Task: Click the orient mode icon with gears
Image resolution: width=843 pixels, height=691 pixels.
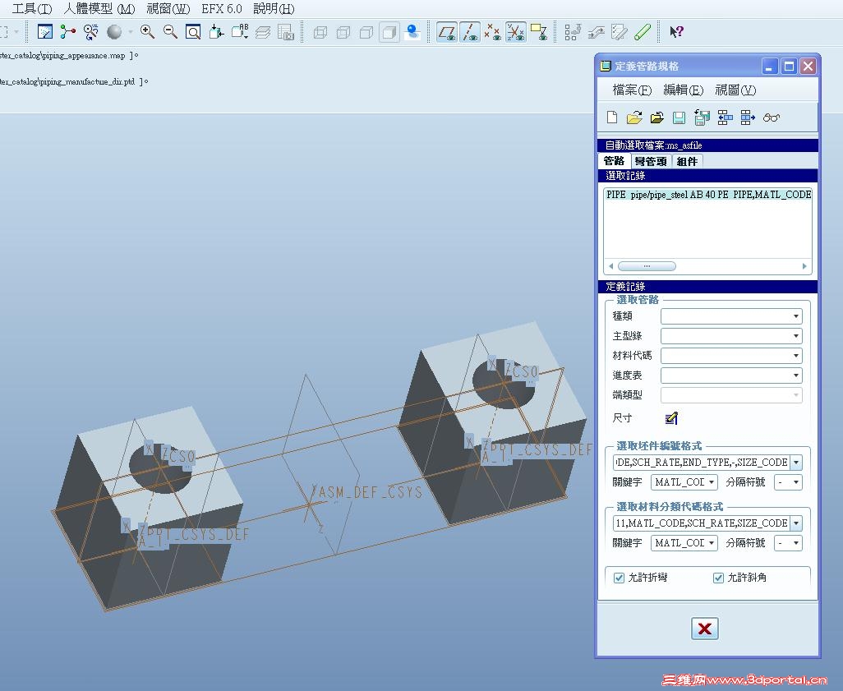Action: tap(91, 32)
